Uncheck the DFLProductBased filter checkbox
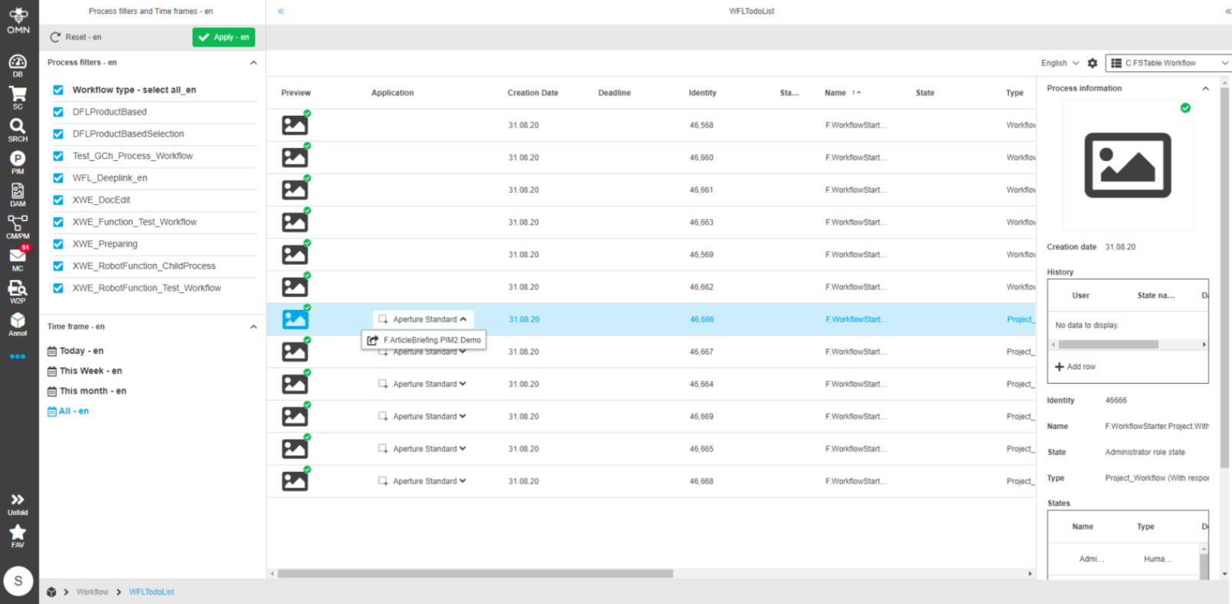 tap(58, 112)
